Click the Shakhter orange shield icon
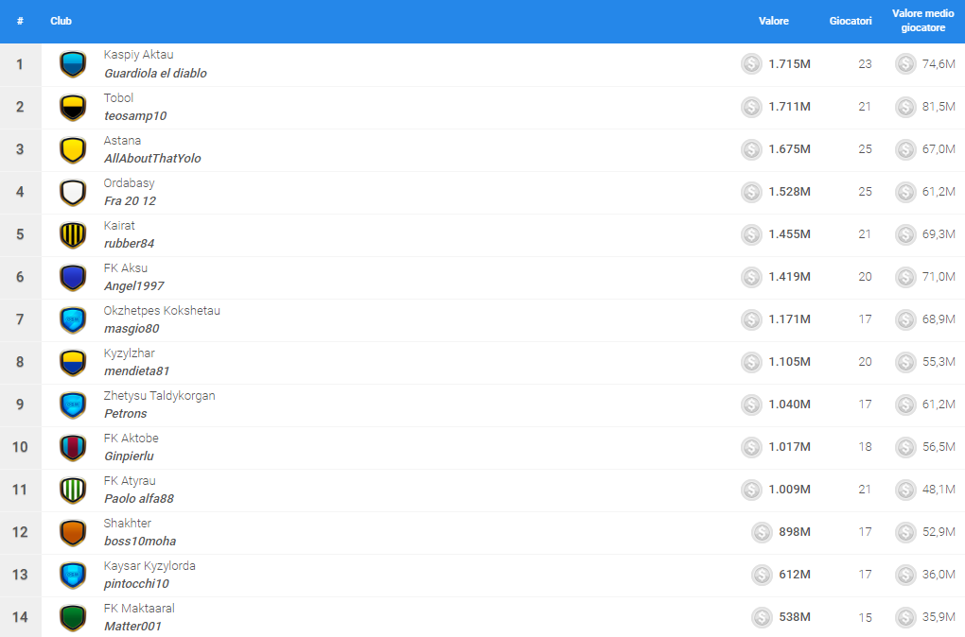Viewport: 965px width, 637px height. (x=73, y=532)
